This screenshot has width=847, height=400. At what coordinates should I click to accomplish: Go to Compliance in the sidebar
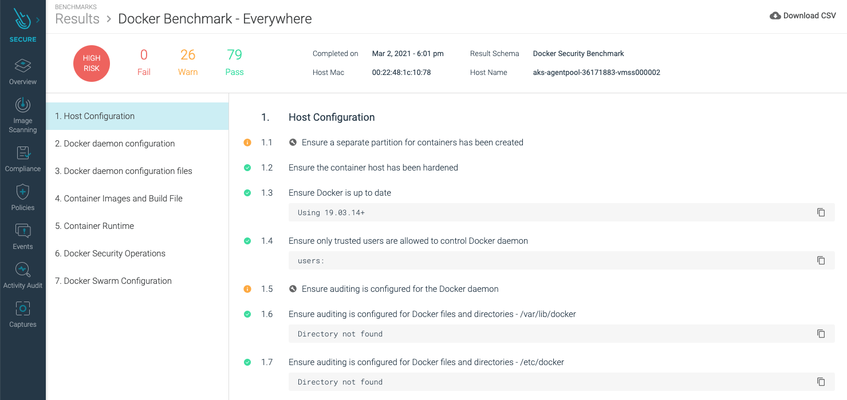tap(23, 159)
